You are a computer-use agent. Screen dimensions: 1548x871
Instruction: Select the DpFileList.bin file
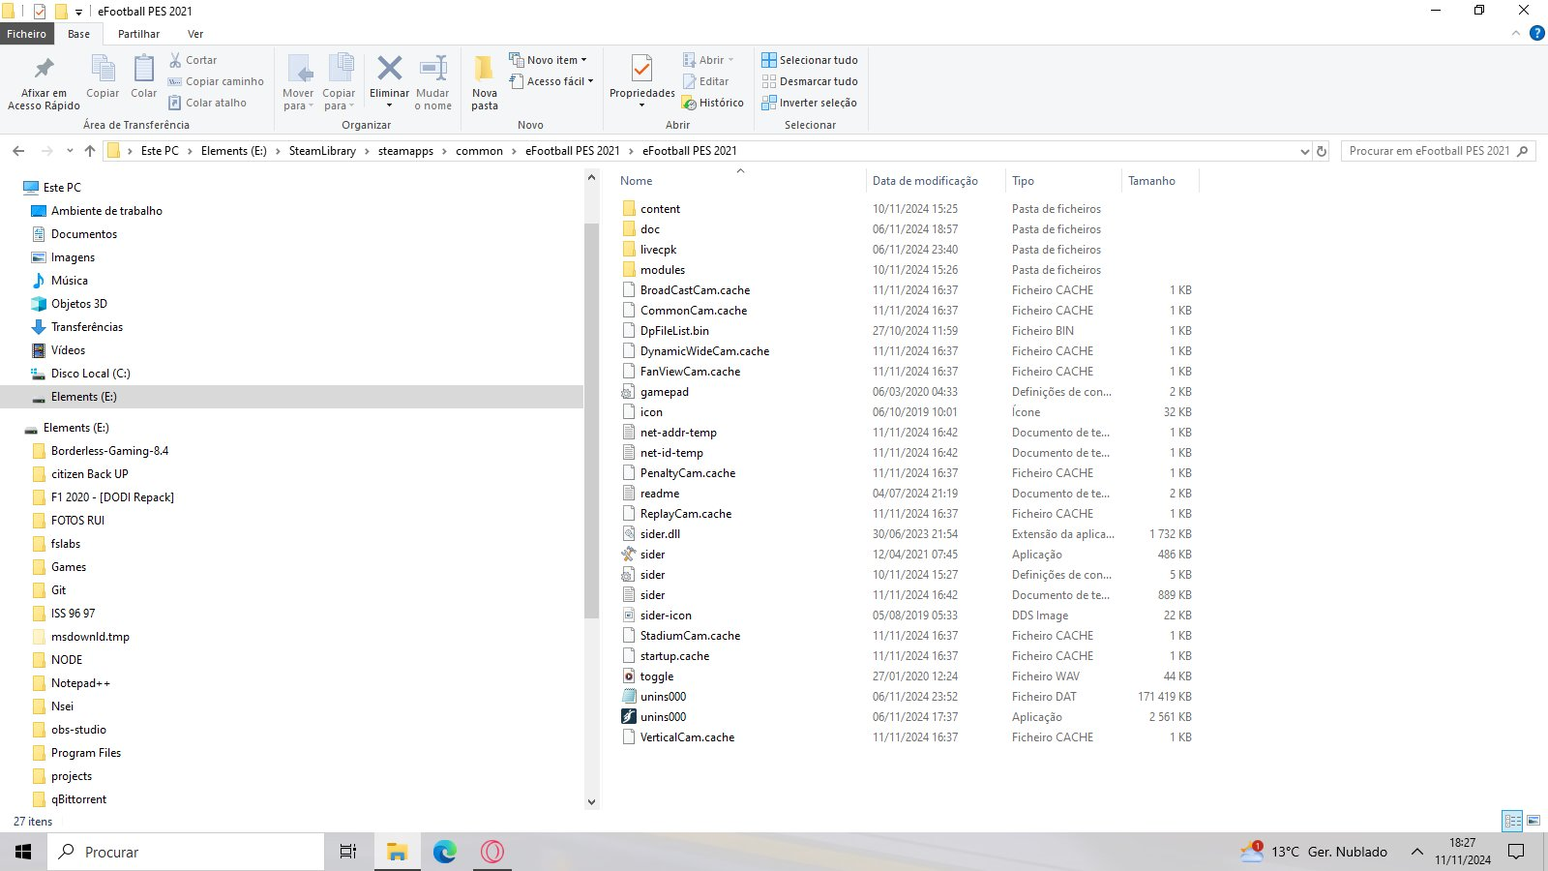tap(674, 331)
